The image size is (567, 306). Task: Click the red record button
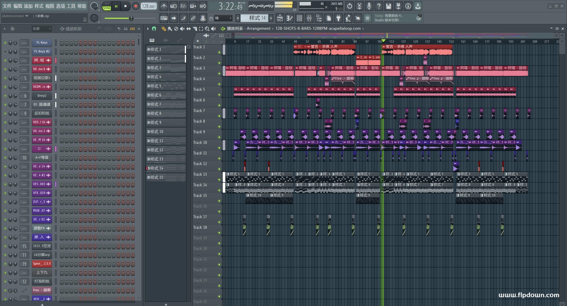136,6
